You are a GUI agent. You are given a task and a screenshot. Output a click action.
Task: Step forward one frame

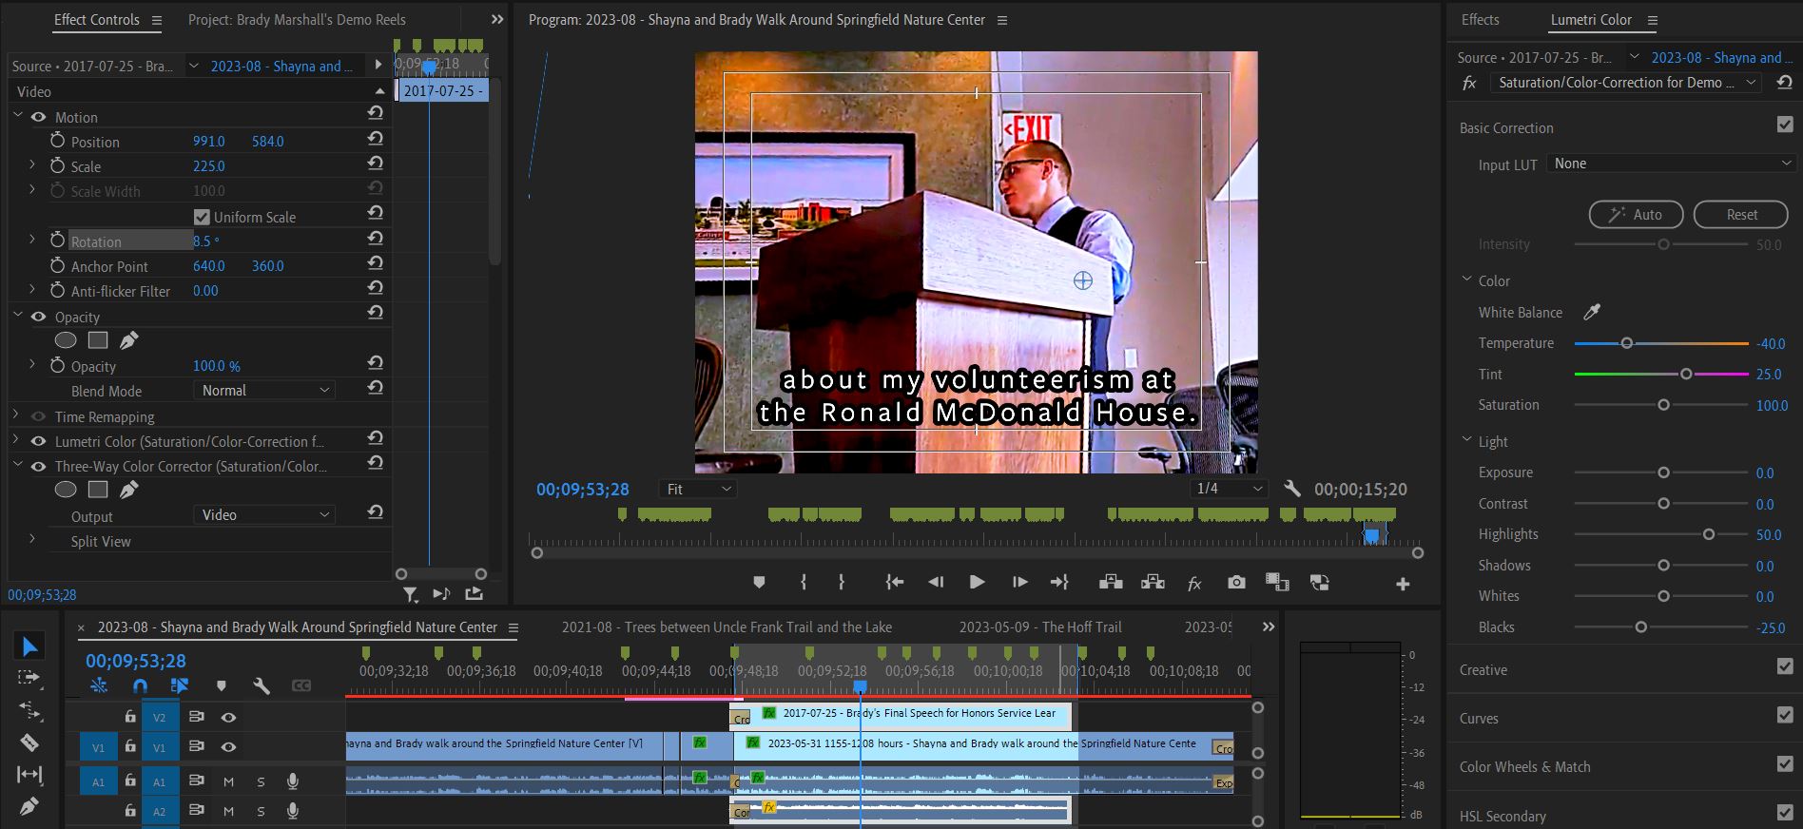click(x=1019, y=582)
